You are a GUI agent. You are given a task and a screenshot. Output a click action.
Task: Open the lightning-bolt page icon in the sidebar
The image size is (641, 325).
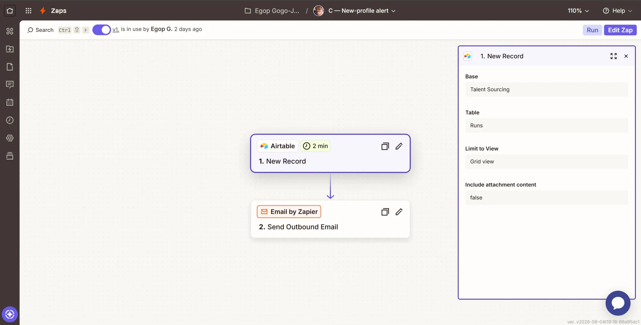(x=10, y=49)
